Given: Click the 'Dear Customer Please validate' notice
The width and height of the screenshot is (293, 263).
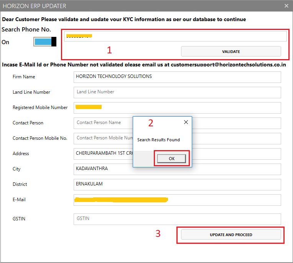Looking at the screenshot, I should [x=124, y=19].
